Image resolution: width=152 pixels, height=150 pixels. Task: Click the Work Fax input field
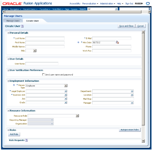(112, 51)
